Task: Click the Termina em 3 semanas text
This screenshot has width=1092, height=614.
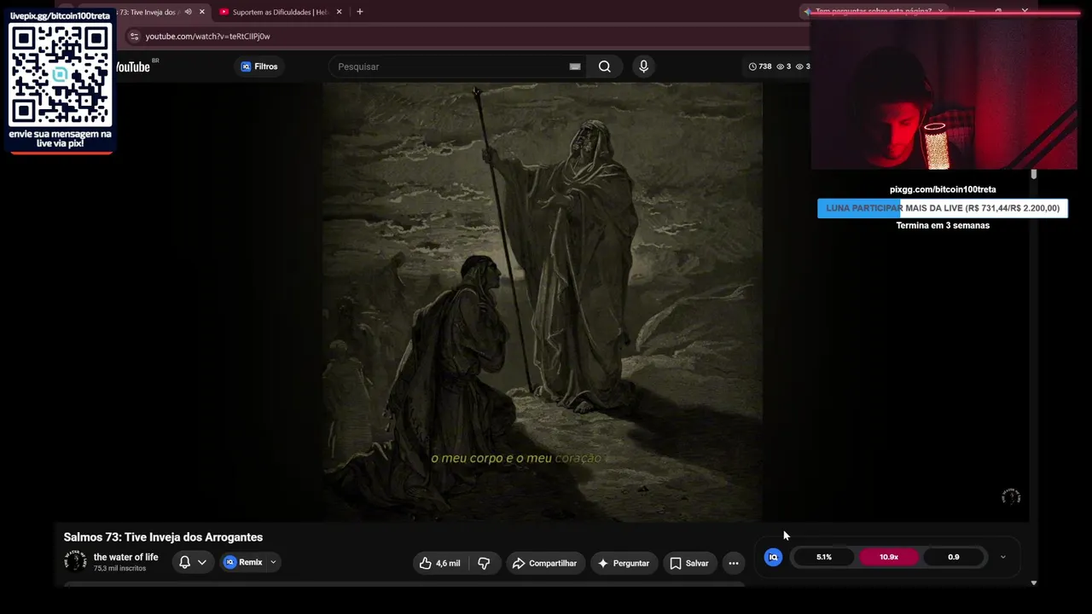Action: (x=943, y=225)
